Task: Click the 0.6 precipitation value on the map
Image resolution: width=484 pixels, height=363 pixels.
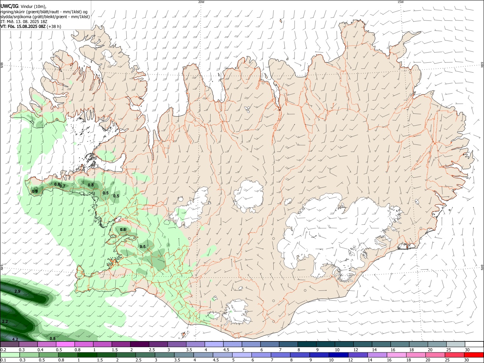Action: point(123,230)
